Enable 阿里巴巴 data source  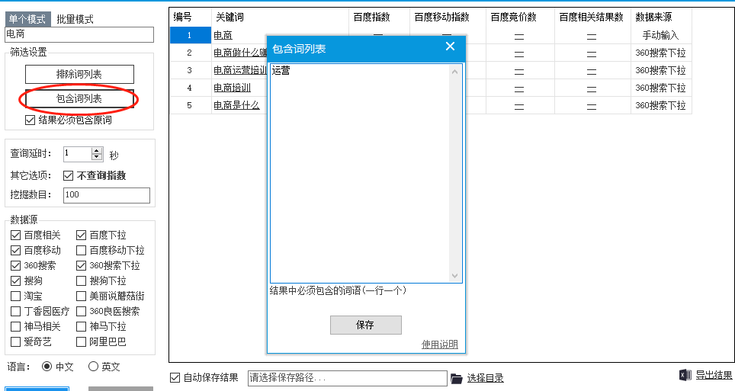[x=81, y=341]
